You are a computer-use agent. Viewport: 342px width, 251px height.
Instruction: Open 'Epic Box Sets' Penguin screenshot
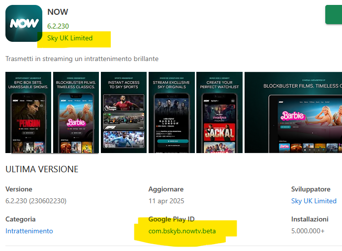click(x=29, y=112)
